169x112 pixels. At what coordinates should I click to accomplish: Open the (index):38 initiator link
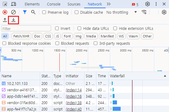click(73, 103)
